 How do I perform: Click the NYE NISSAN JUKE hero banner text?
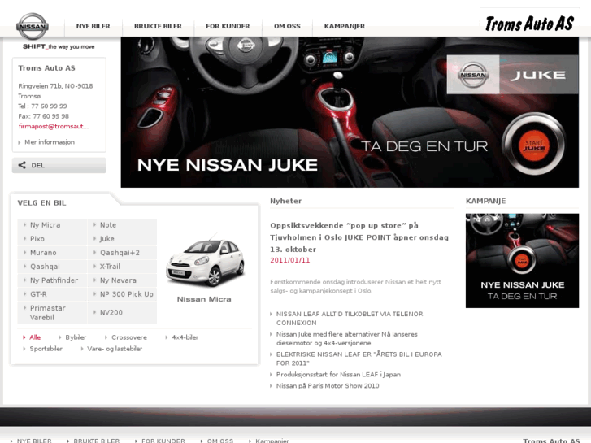coord(228,165)
